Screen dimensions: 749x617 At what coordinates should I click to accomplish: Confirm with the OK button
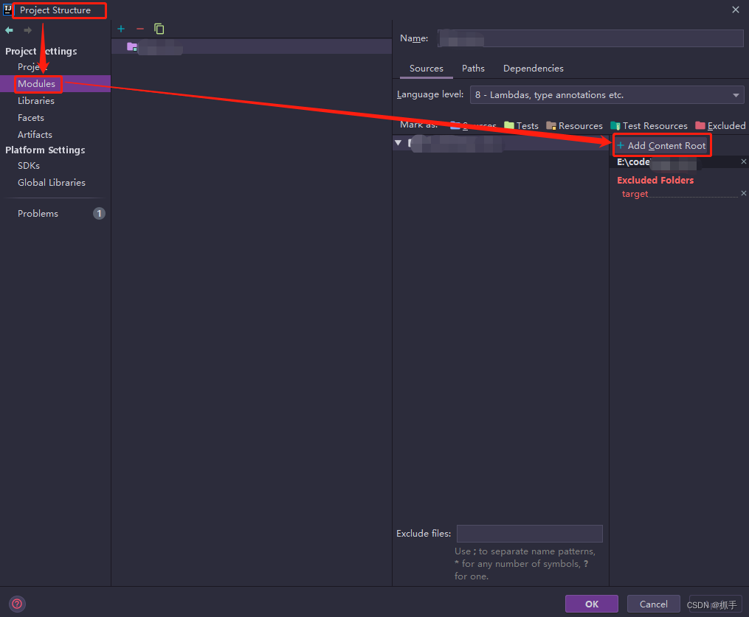coord(591,604)
